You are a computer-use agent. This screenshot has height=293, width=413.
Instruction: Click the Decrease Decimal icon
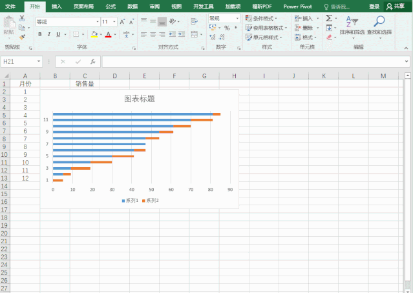(222, 37)
